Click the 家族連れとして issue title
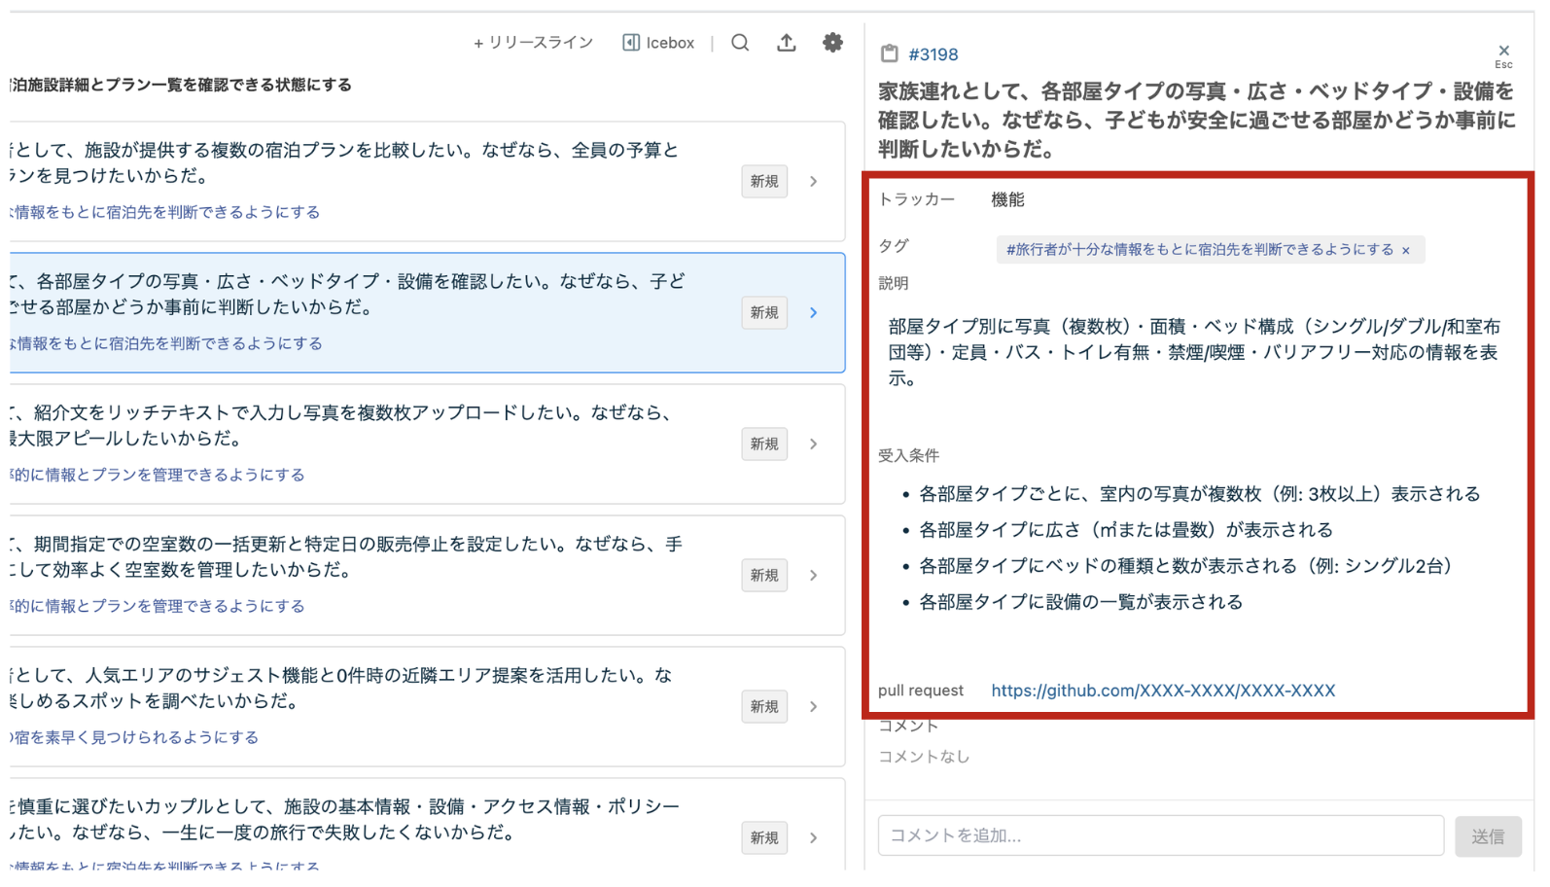 [x=1197, y=121]
